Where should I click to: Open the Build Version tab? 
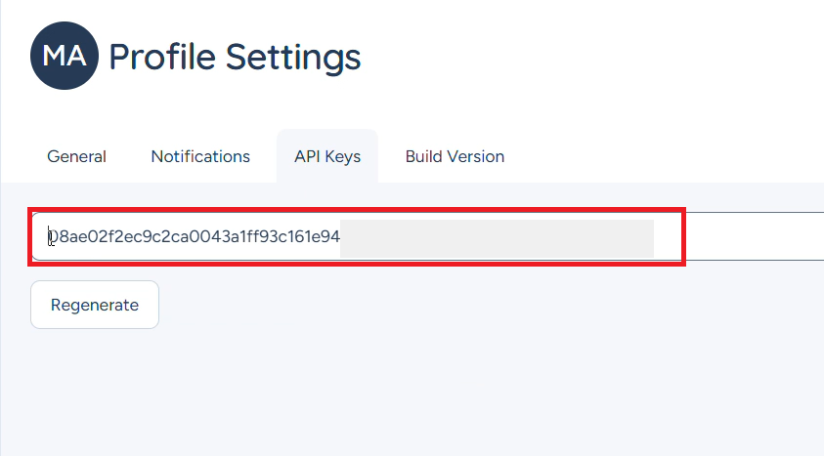455,156
